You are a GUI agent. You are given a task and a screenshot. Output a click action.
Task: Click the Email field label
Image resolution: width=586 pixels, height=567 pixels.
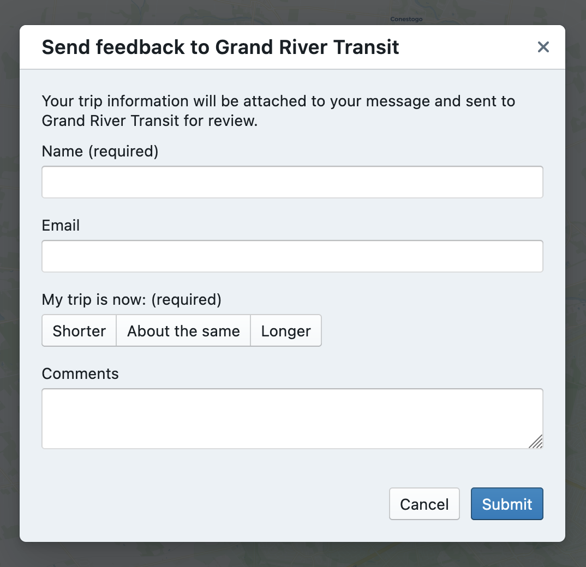tap(61, 225)
